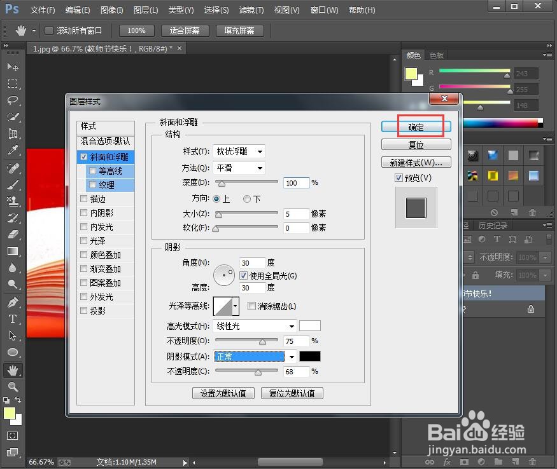
Task: Click the layer fx icon at panel bottom
Action: click(x=447, y=462)
